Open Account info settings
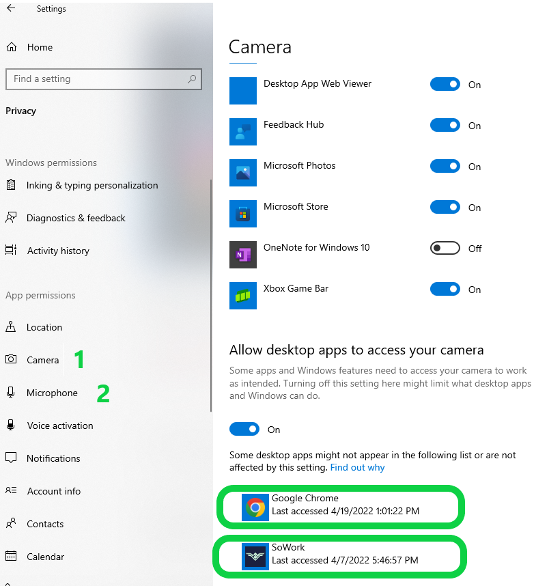The image size is (549, 586). (x=54, y=491)
